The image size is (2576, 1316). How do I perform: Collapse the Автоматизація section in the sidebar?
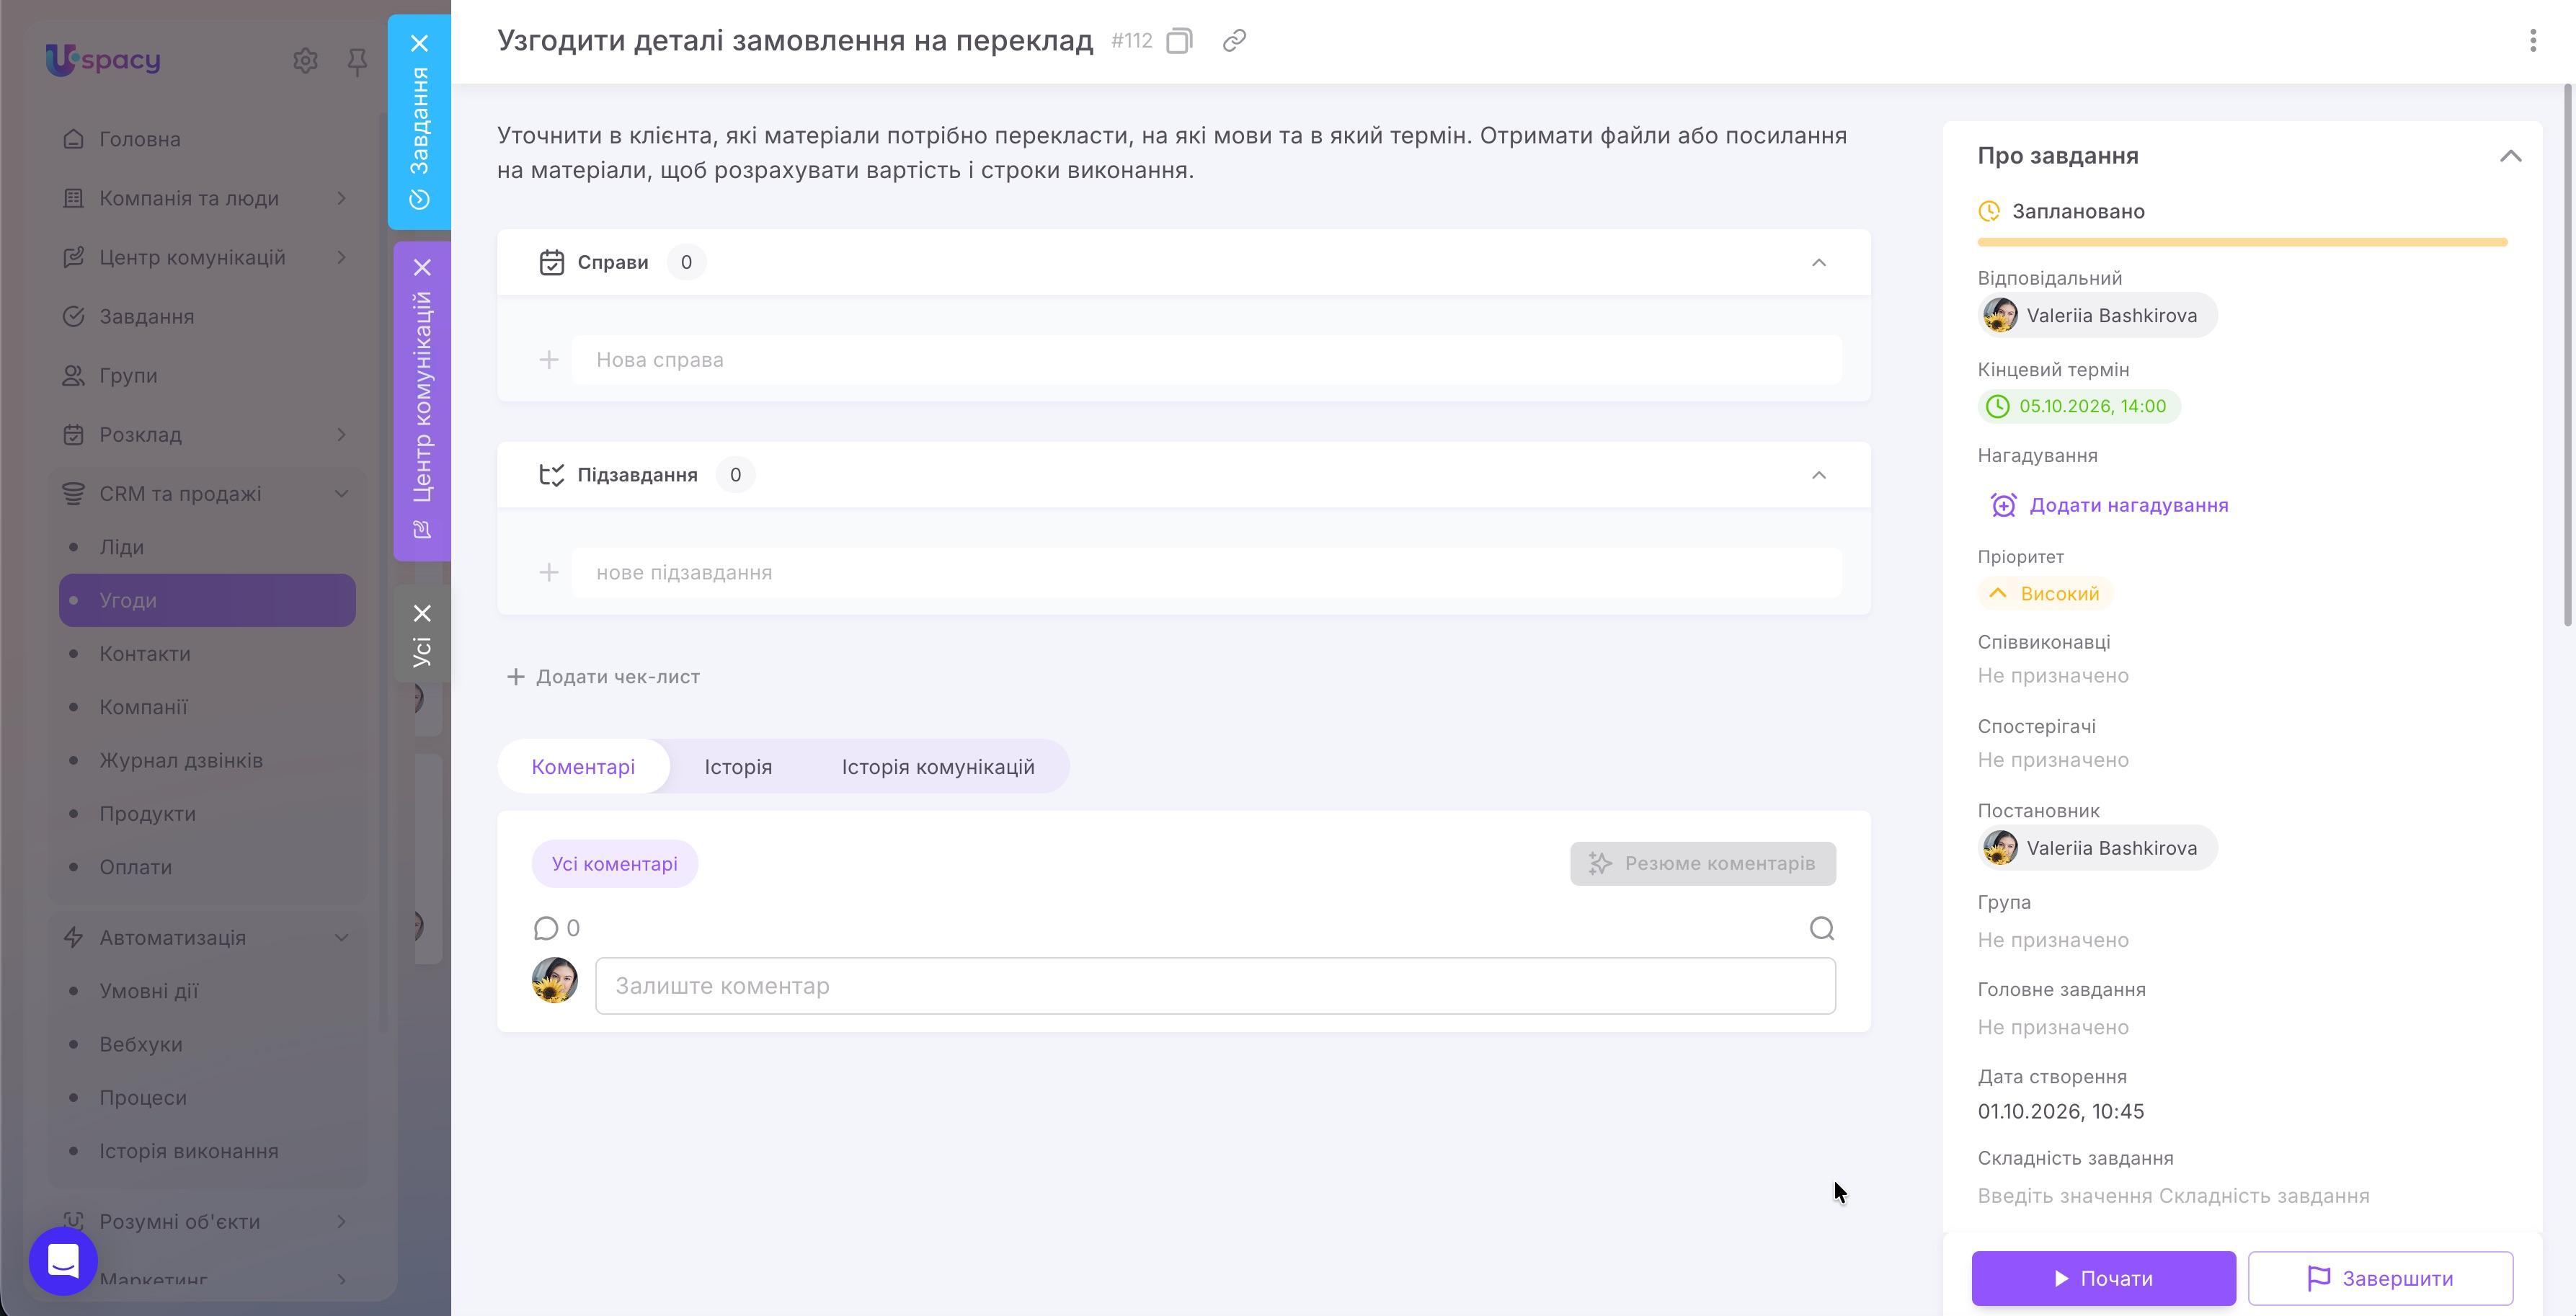341,938
